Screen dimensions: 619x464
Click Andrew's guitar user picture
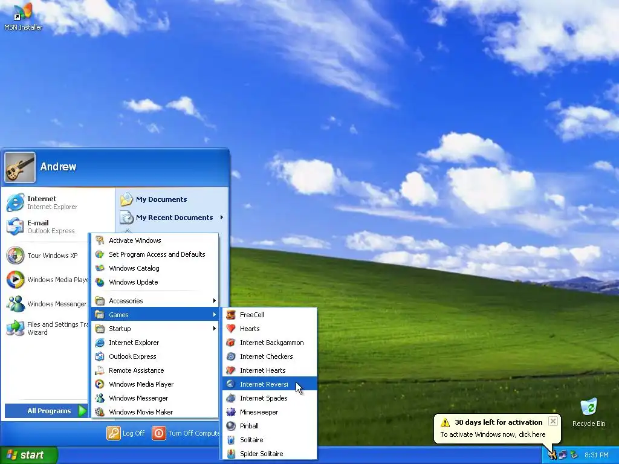pyautogui.click(x=20, y=167)
